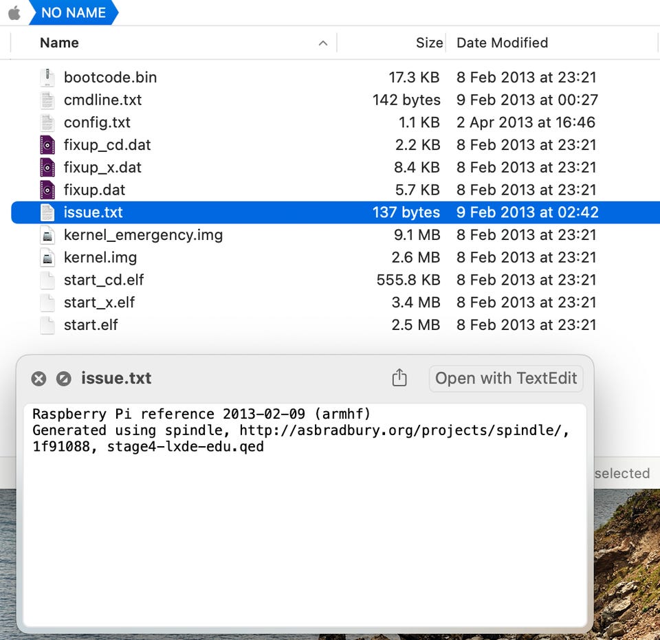Select the file named start_cd.elf
The width and height of the screenshot is (660, 640).
[104, 280]
